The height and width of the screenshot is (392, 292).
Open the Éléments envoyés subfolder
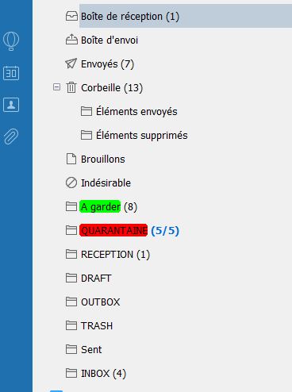pos(136,111)
